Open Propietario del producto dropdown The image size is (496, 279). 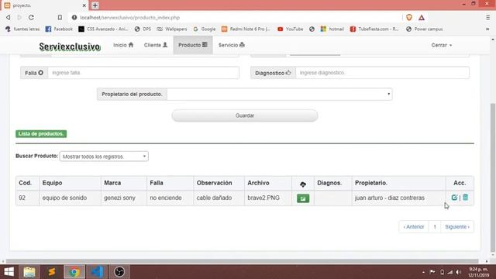[280, 95]
